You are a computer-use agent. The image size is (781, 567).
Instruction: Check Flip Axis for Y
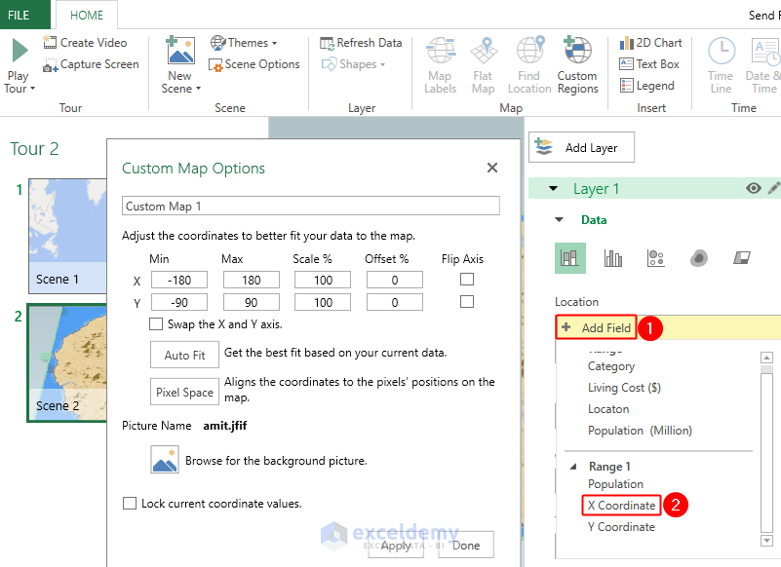coord(467,302)
